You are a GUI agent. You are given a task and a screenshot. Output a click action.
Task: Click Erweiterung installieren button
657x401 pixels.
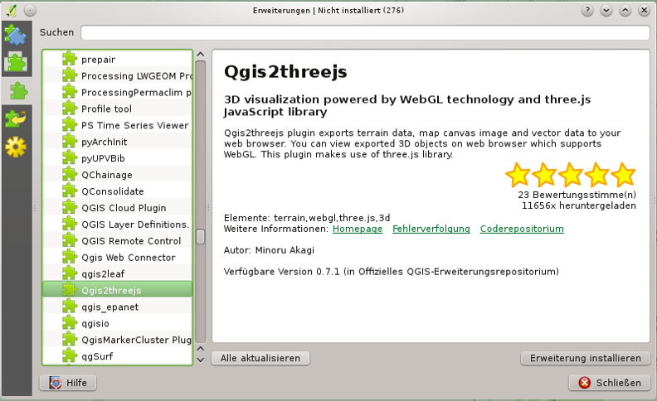[586, 358]
